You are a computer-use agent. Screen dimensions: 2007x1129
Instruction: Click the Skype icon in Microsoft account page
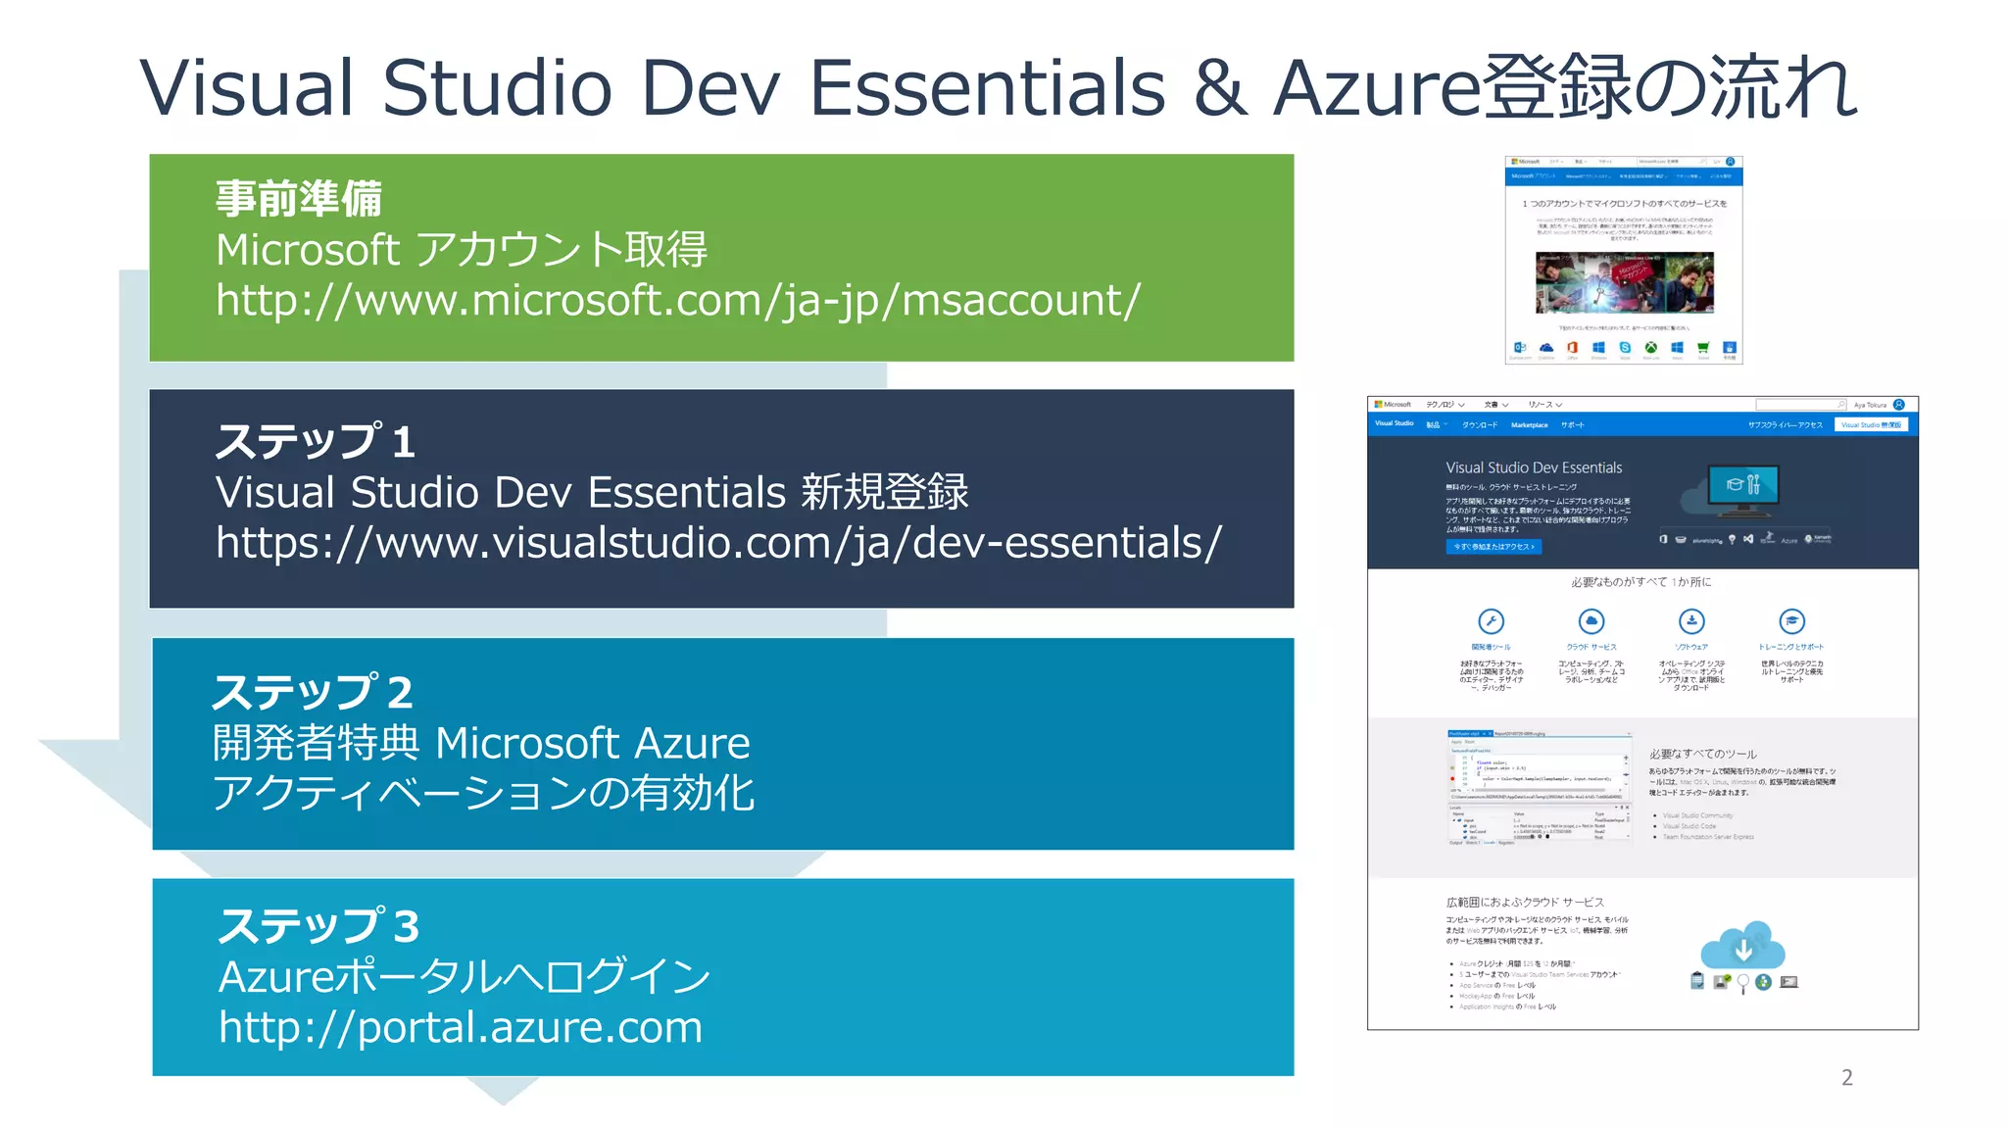(1625, 348)
